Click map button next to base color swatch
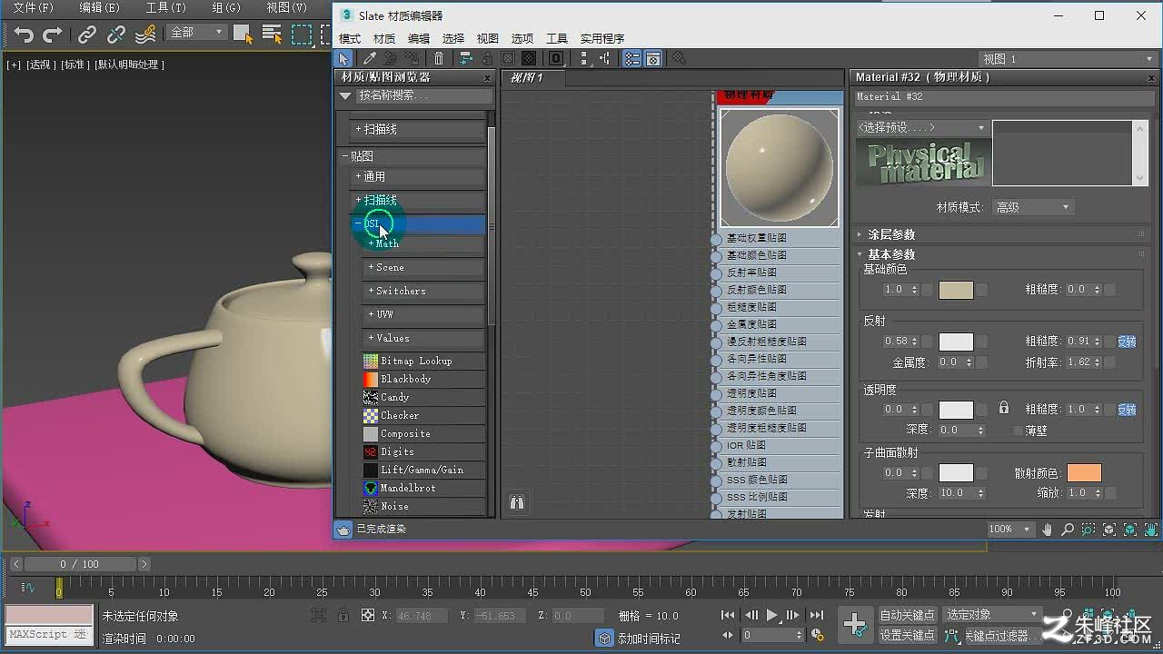 pyautogui.click(x=982, y=290)
